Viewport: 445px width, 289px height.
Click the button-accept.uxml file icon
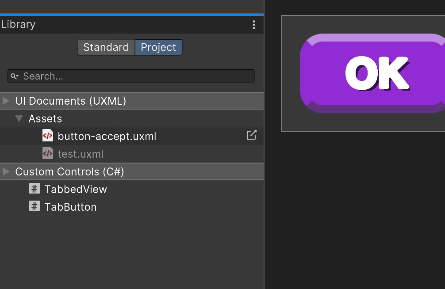tap(48, 136)
